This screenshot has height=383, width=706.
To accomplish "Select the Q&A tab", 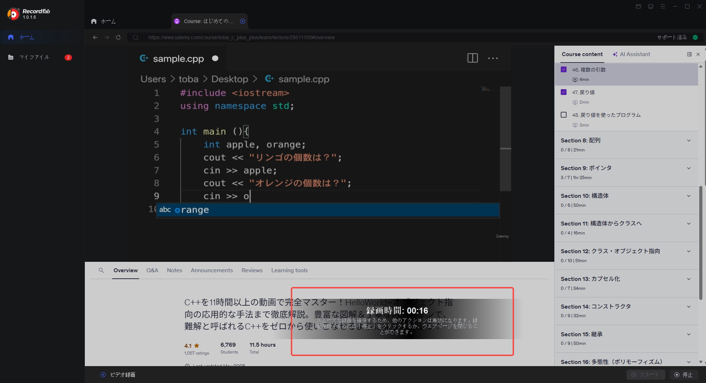I will 152,270.
